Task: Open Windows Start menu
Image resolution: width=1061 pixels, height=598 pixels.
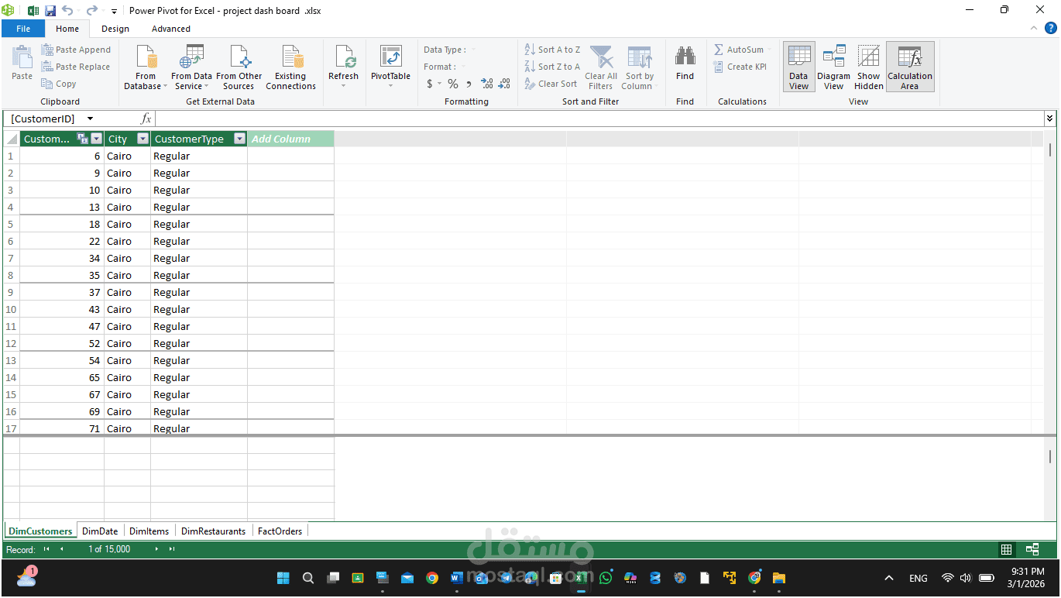Action: 283,578
